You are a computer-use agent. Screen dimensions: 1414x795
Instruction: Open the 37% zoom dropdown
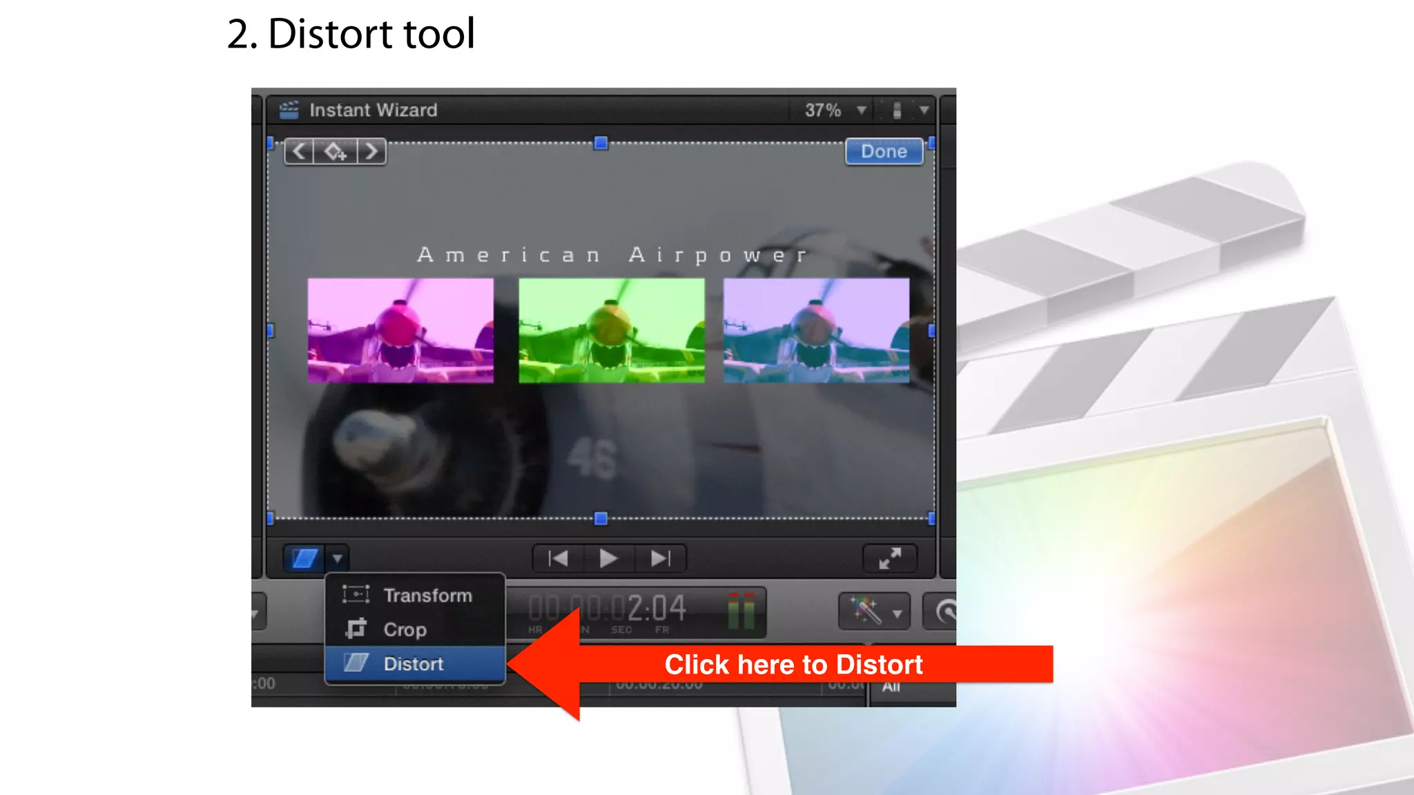835,110
